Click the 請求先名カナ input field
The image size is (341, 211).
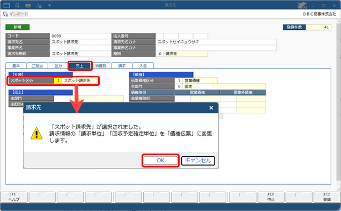pos(216,42)
